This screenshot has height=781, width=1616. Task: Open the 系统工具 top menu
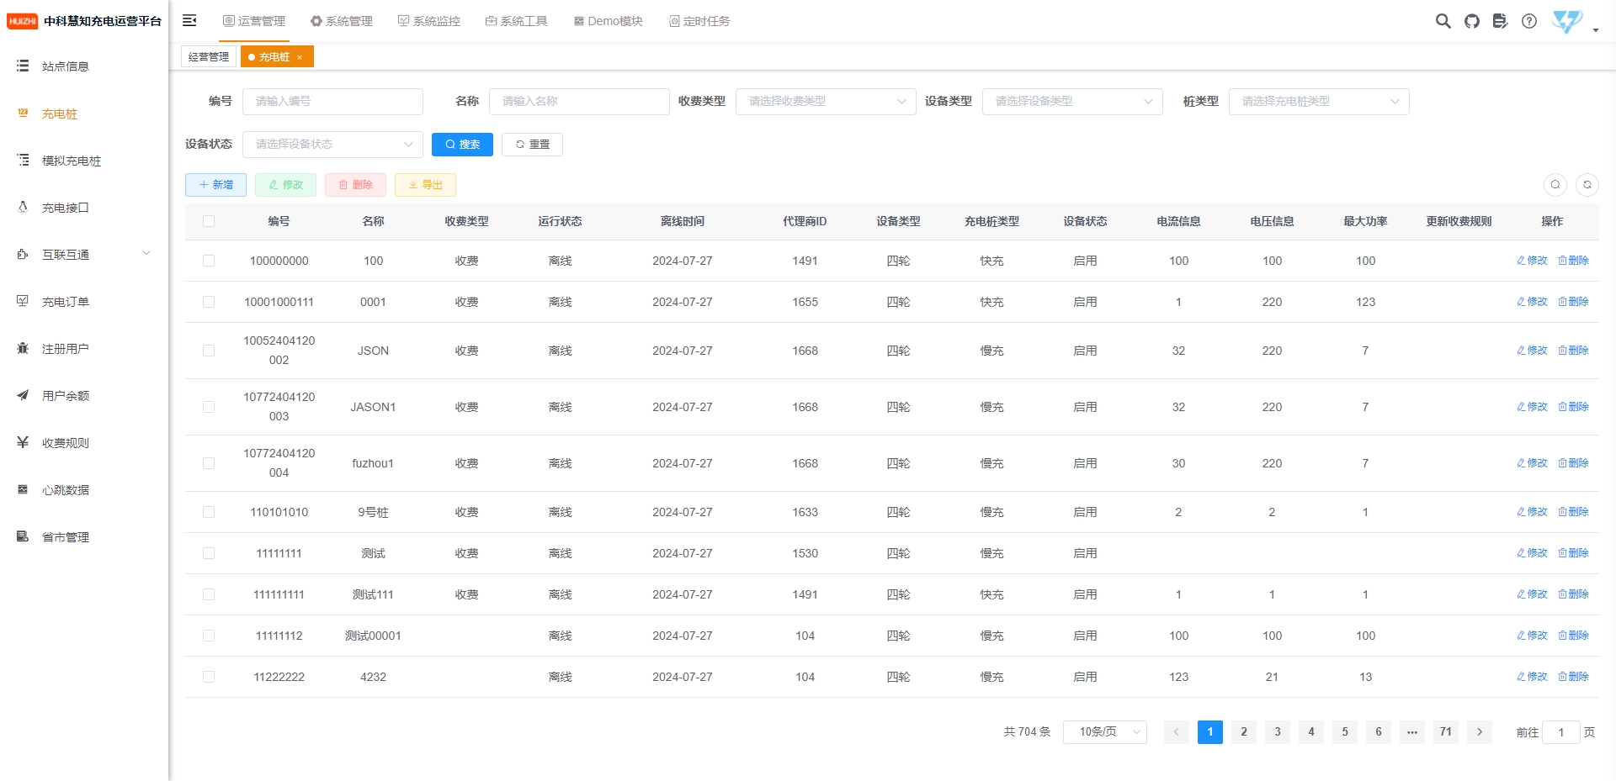pyautogui.click(x=517, y=21)
